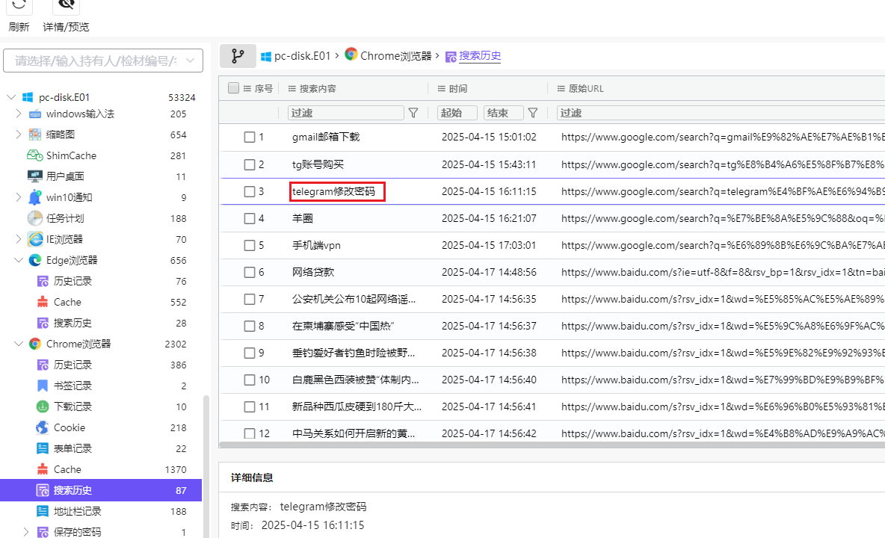
Task: Check the box for row 1
Action: pyautogui.click(x=250, y=137)
